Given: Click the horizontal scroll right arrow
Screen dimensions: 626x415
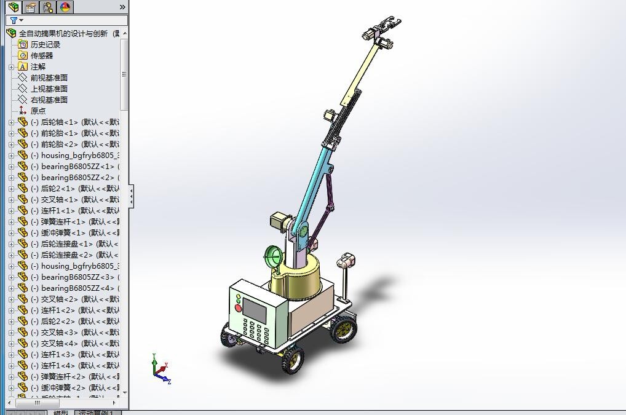Looking at the screenshot, I should pos(114,403).
